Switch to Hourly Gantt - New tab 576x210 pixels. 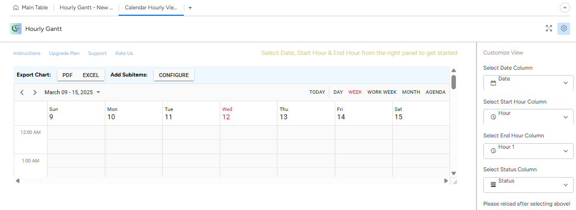86,8
